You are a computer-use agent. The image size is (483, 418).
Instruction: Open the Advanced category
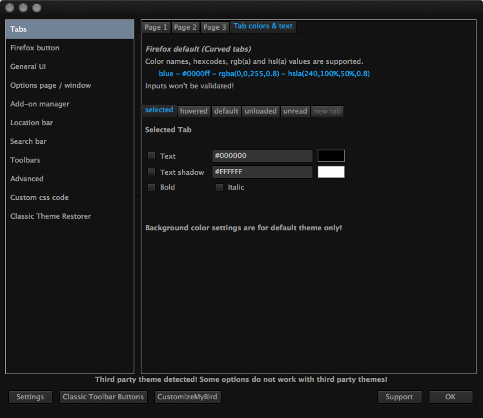(70, 179)
